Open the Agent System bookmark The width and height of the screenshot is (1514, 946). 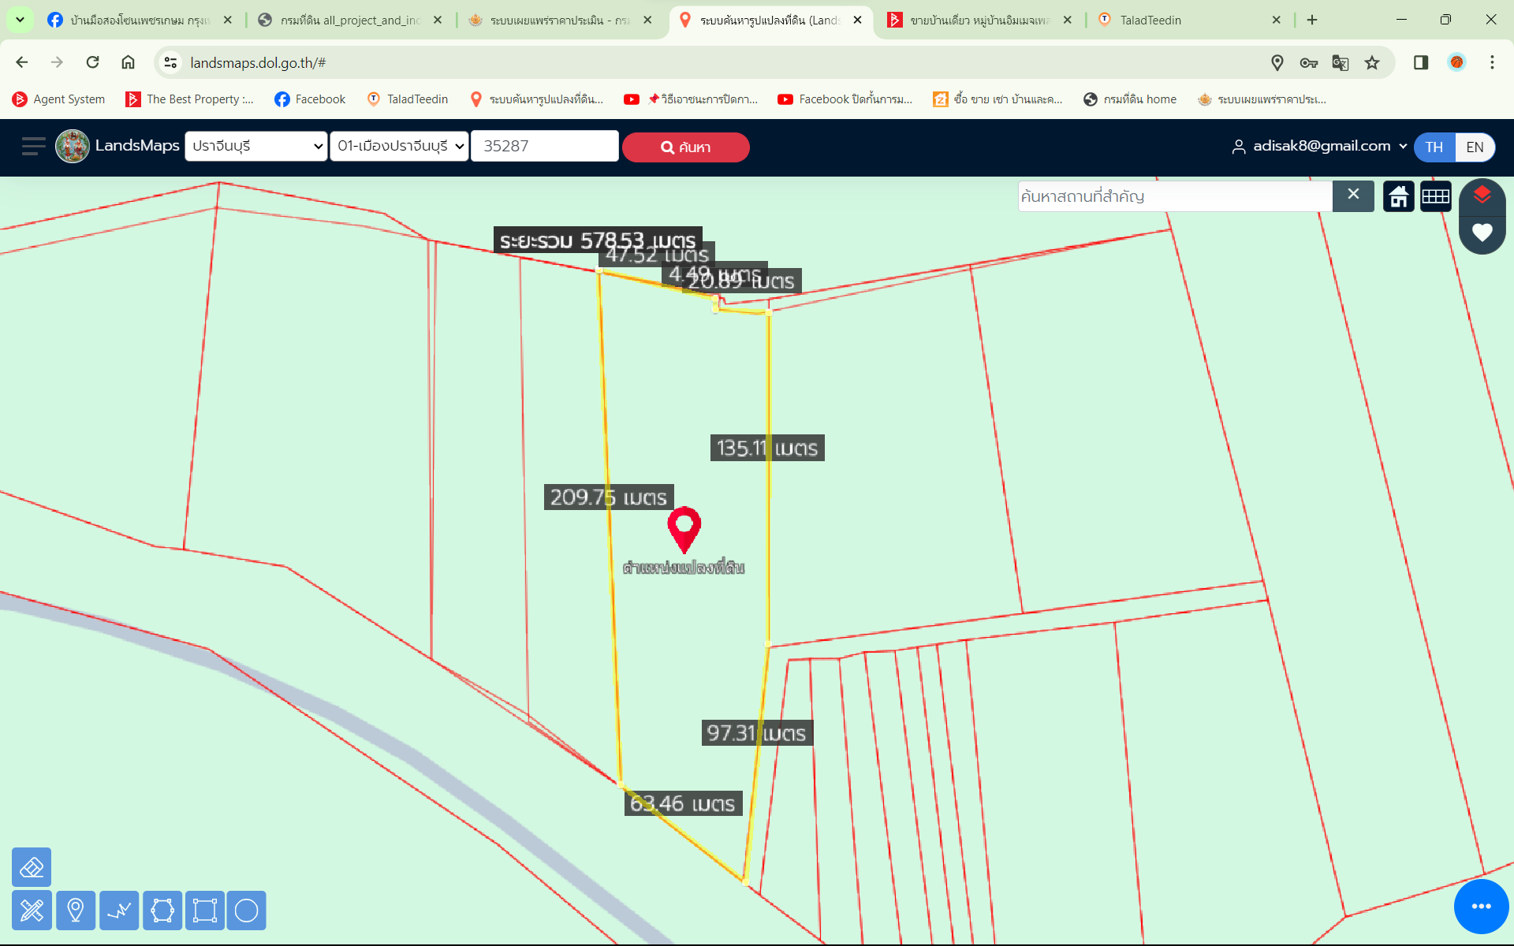[59, 99]
